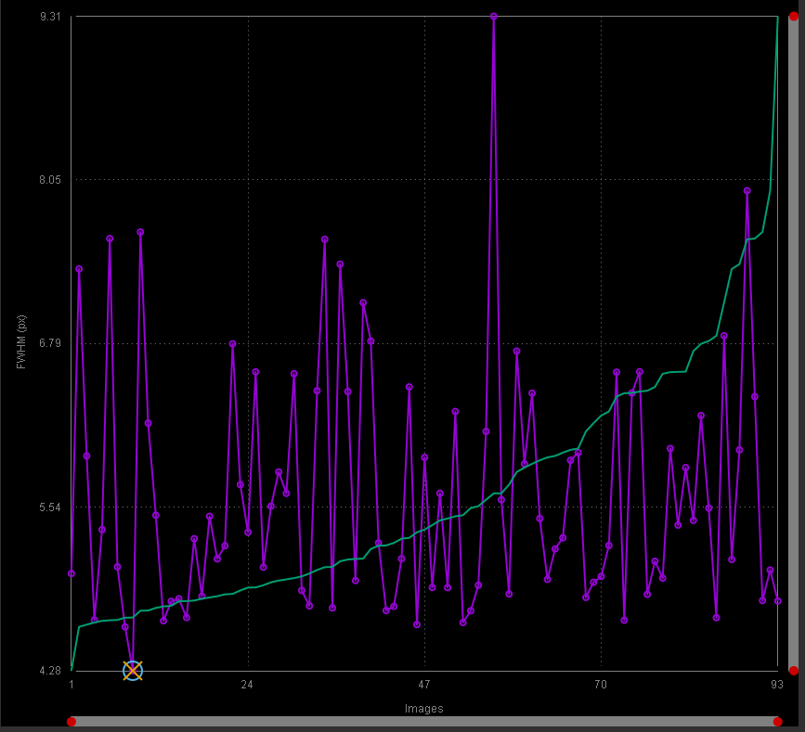The image size is (805, 732).
Task: Select the last purple data point at image 93
Action: (778, 601)
